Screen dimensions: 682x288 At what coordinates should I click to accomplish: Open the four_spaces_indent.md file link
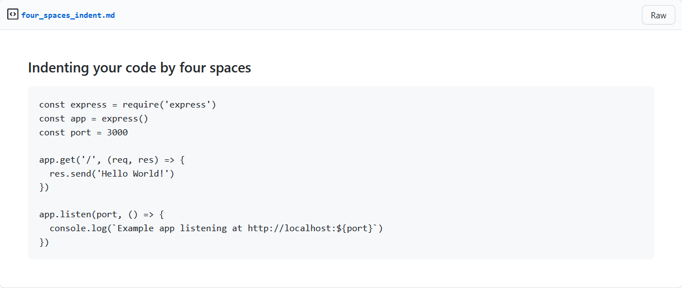[x=68, y=15]
